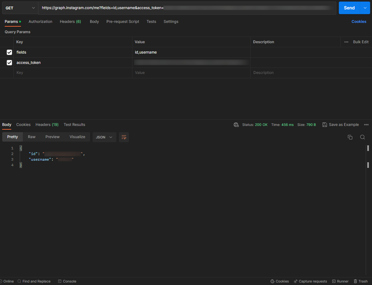Click the Online status indicator
This screenshot has width=372, height=285.
point(7,281)
